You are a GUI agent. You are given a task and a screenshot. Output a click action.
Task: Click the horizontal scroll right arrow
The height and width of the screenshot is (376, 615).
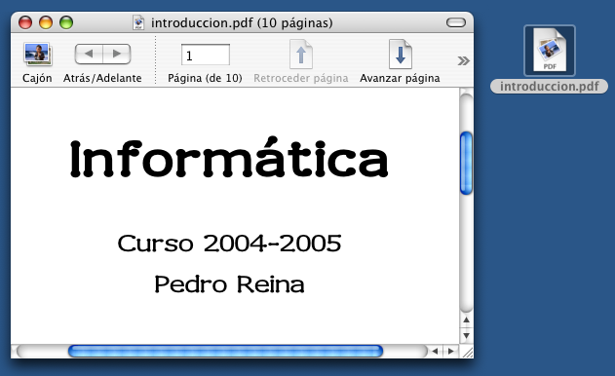[x=450, y=351]
